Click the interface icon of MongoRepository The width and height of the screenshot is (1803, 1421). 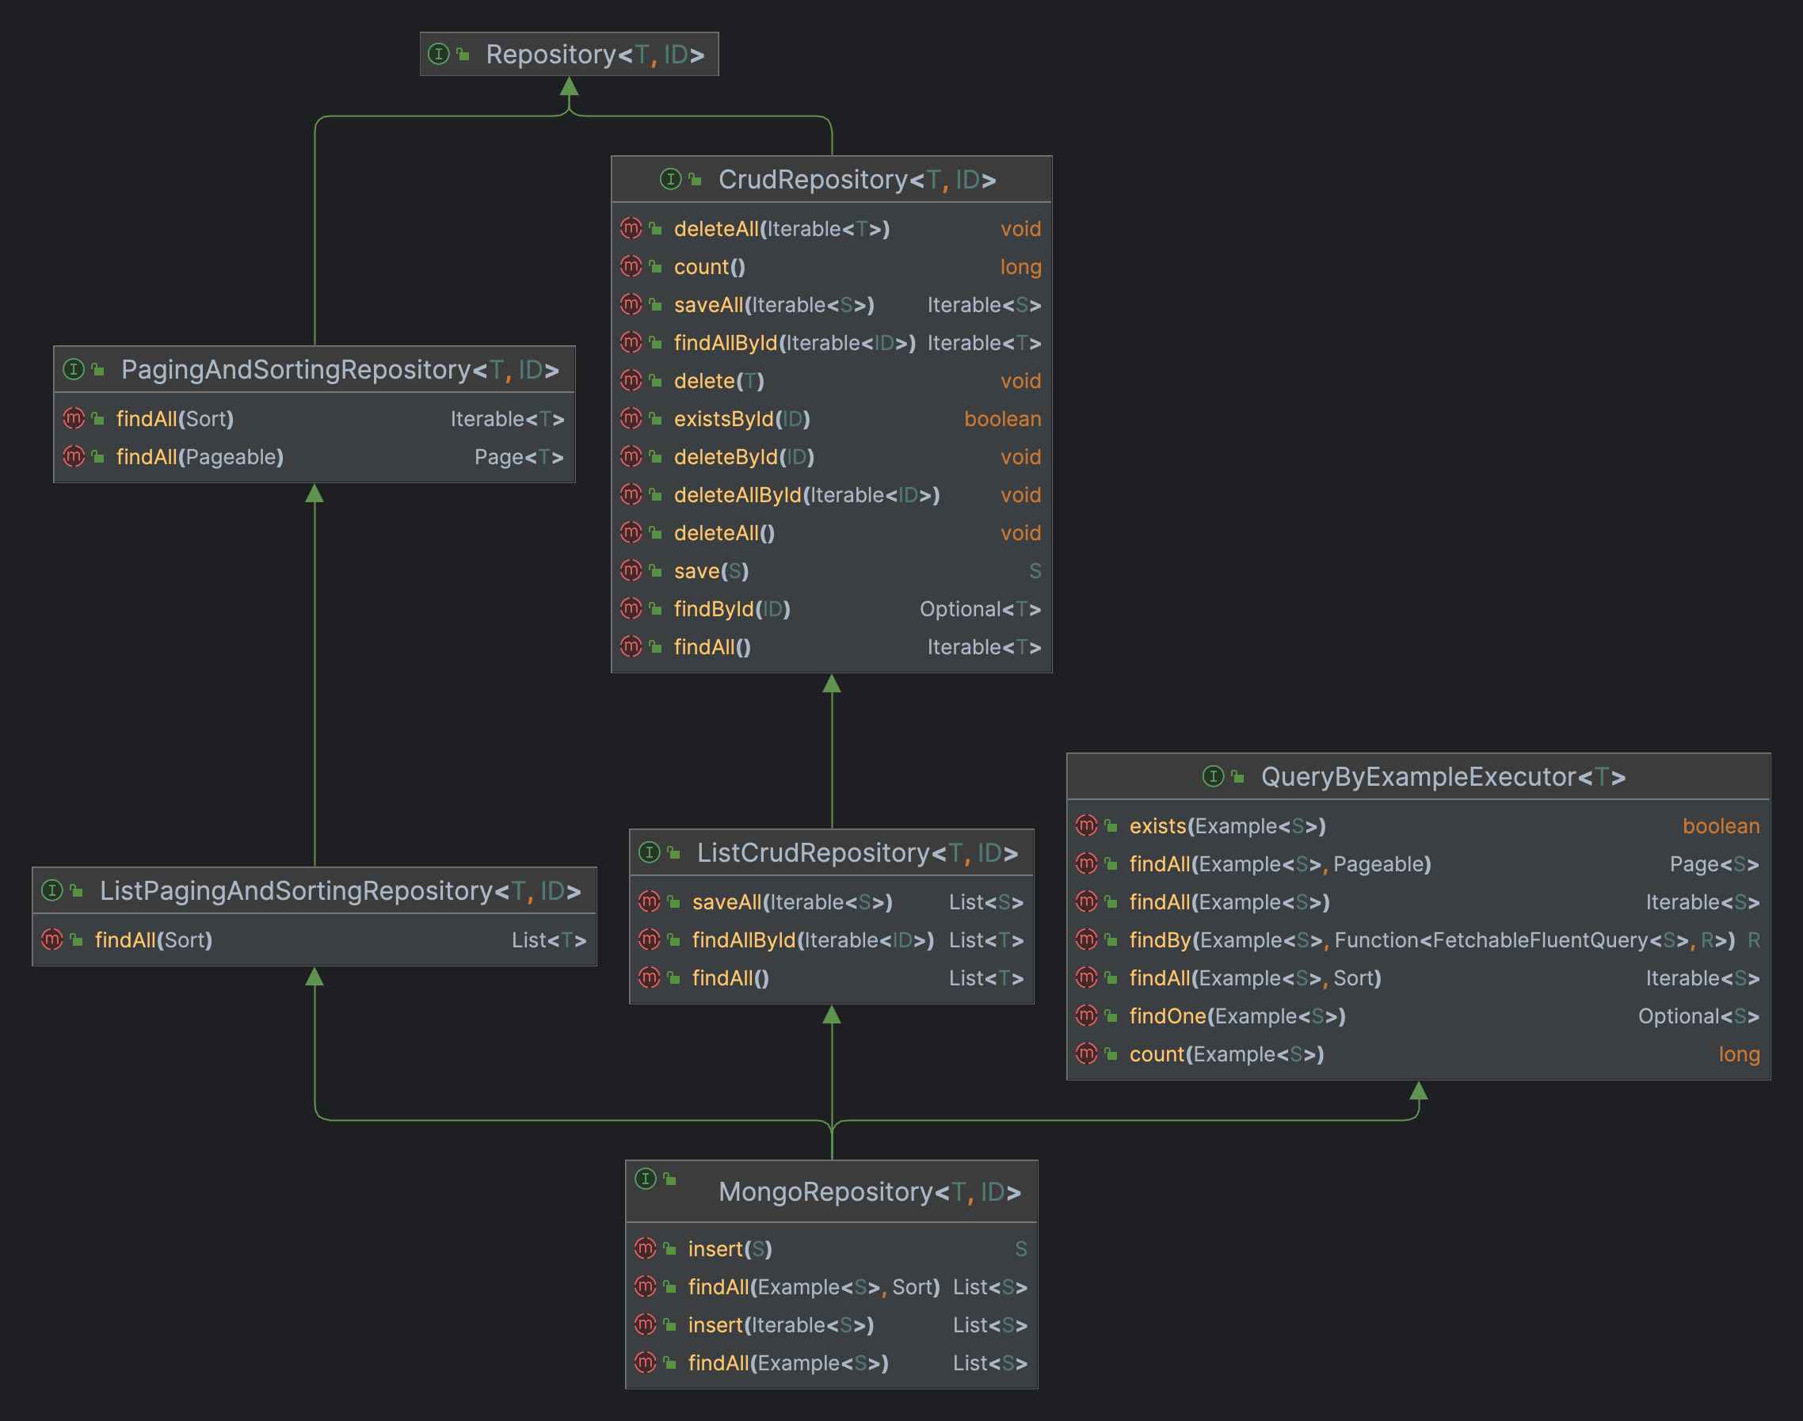point(646,1178)
